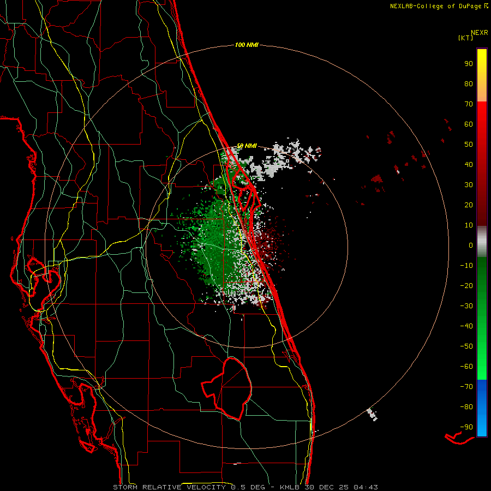This screenshot has height=491, width=491.
Task: Click the 0 value on the velocity scale
Action: click(471, 245)
